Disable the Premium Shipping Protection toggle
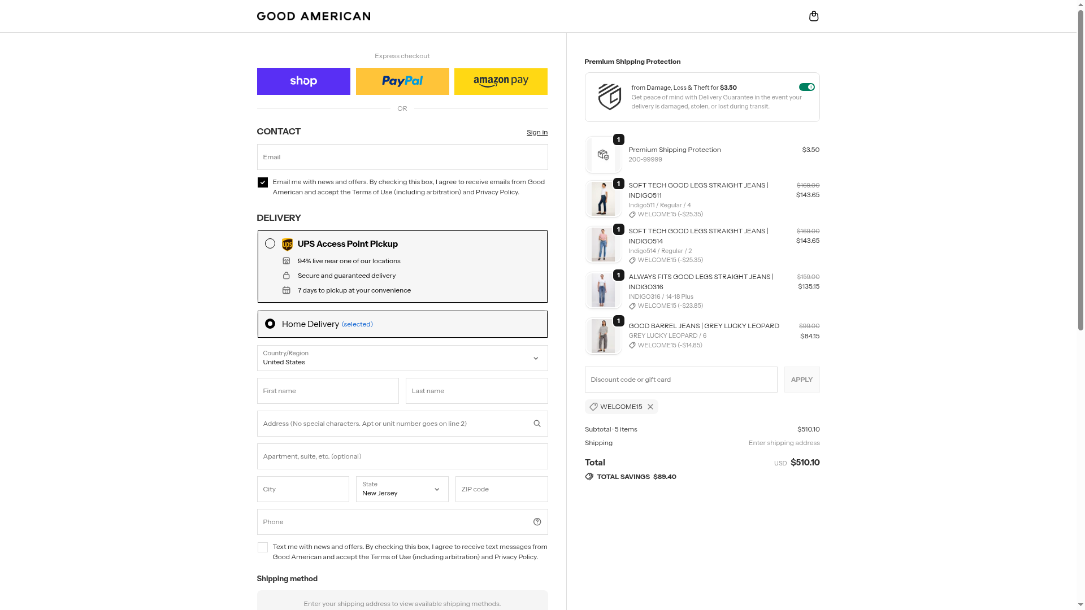The height and width of the screenshot is (610, 1085). [x=806, y=87]
